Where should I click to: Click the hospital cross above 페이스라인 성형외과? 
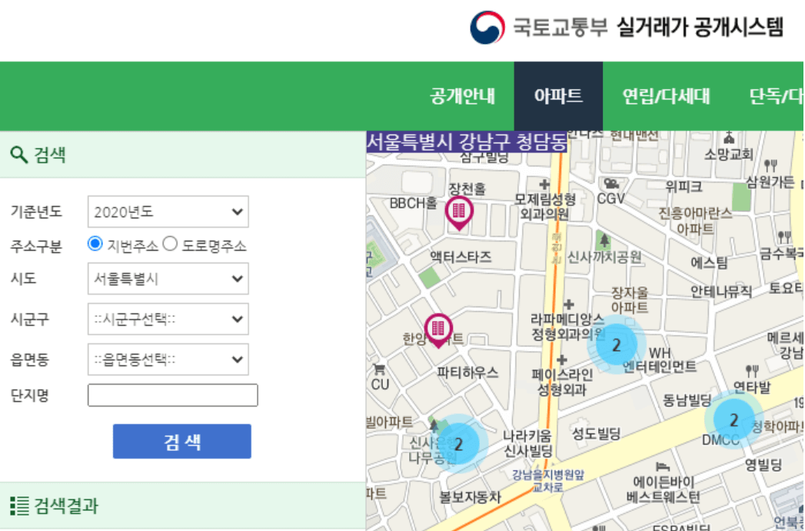click(x=561, y=360)
